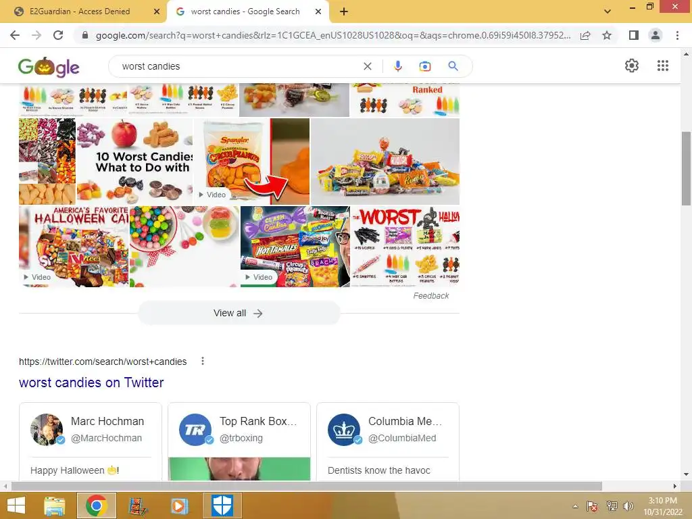Viewport: 692px width, 519px height.
Task: Open the twitter.com search result options menu
Action: (203, 361)
